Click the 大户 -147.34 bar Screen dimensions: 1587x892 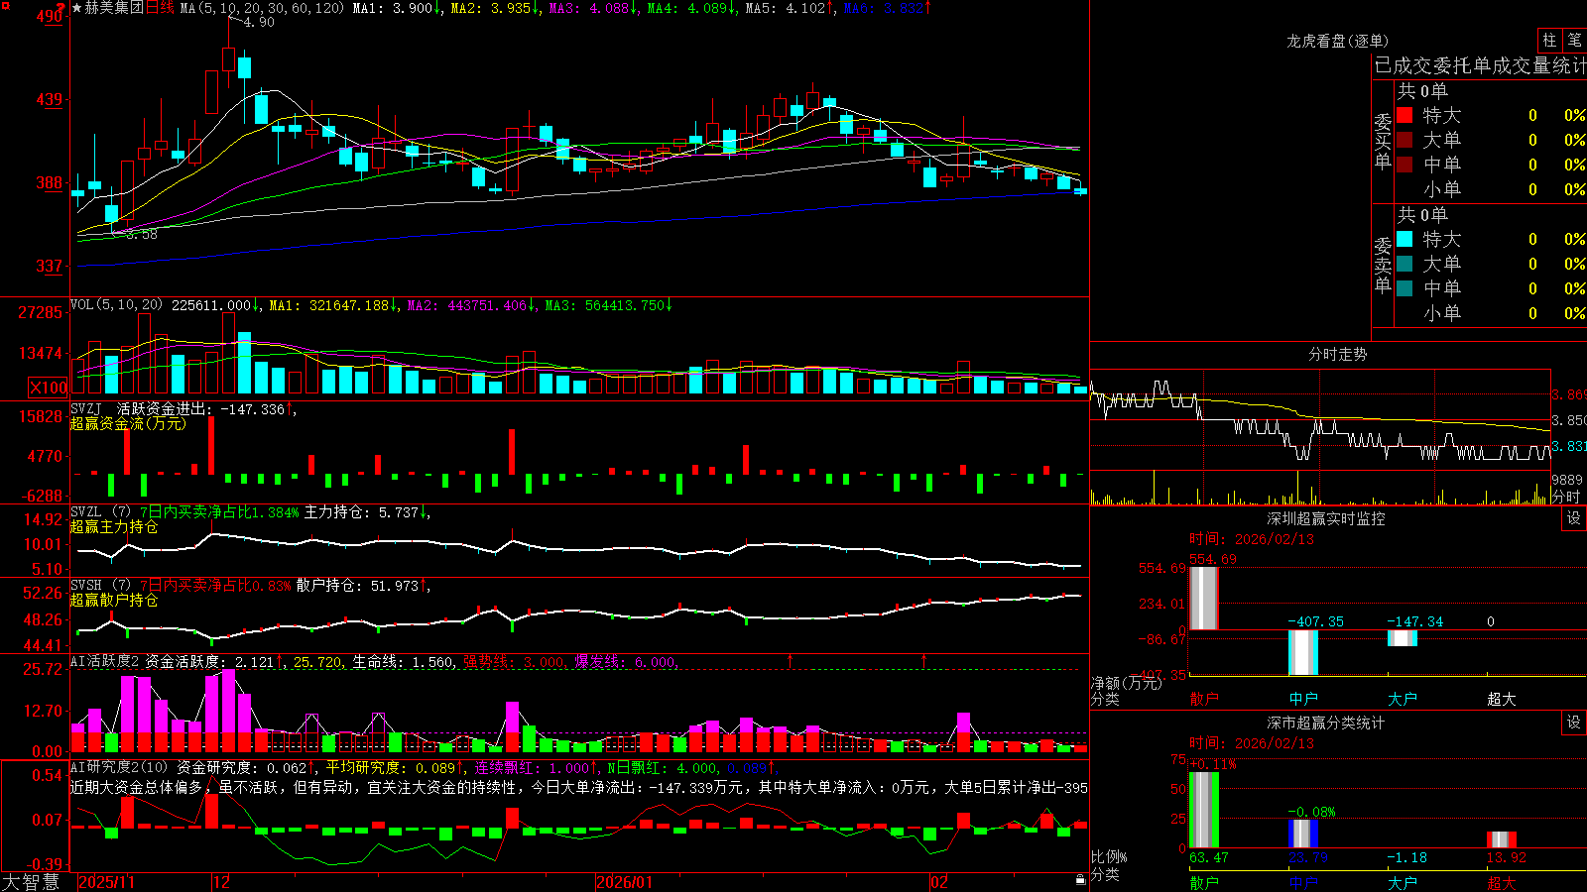click(1403, 638)
